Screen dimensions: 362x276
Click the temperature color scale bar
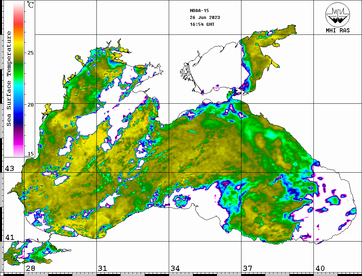[x=19, y=79]
